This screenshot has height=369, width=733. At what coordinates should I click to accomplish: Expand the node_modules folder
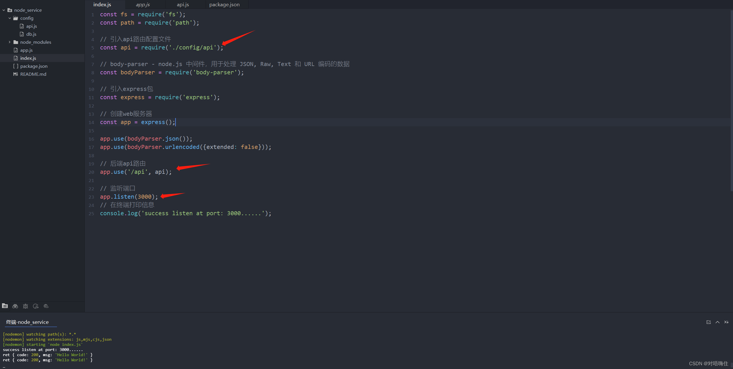tap(10, 42)
